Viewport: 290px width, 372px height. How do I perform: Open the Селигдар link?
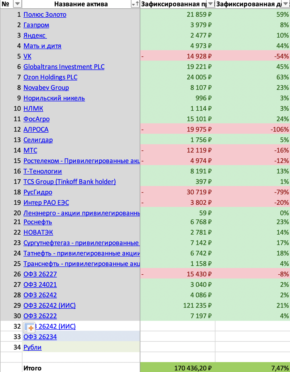pos(38,140)
